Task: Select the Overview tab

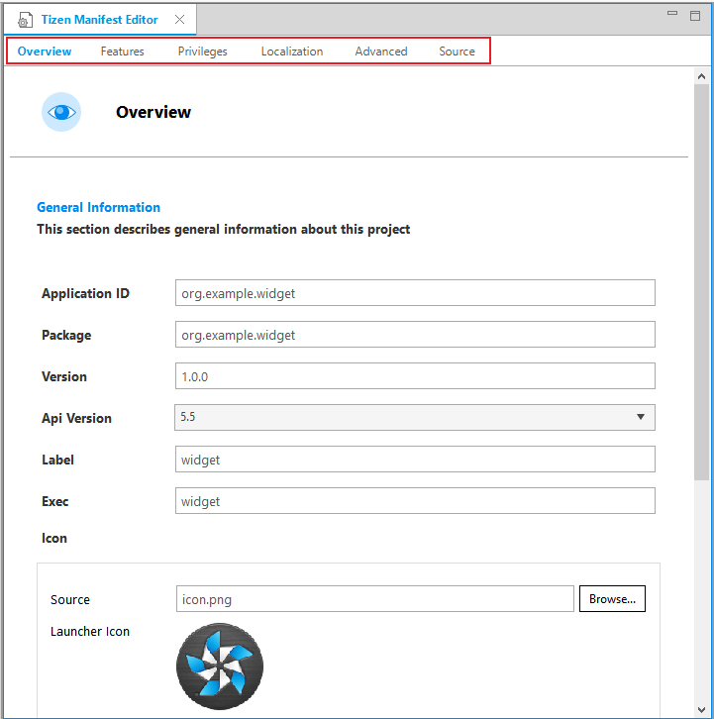Action: click(x=45, y=51)
